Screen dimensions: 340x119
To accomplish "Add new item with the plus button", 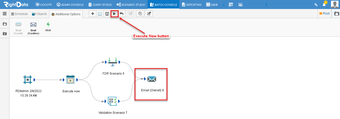I will click(x=93, y=14).
